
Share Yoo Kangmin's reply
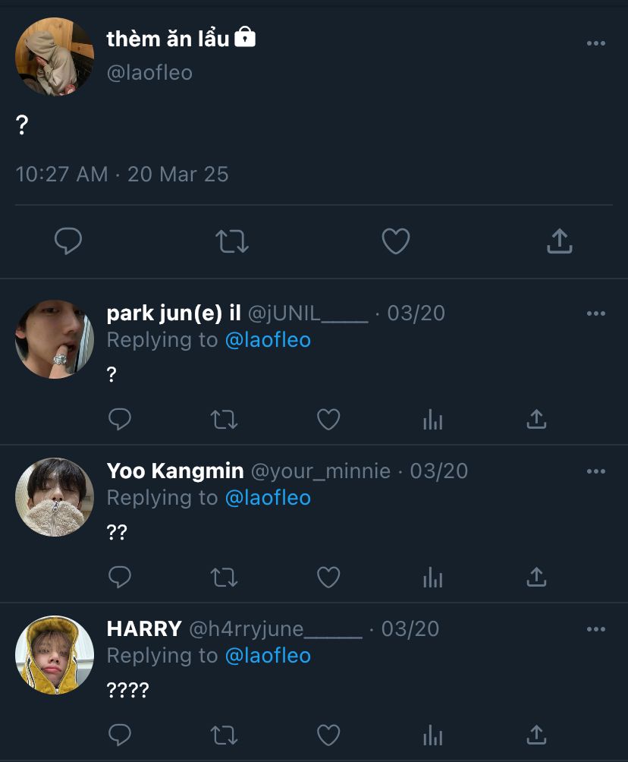click(x=536, y=578)
